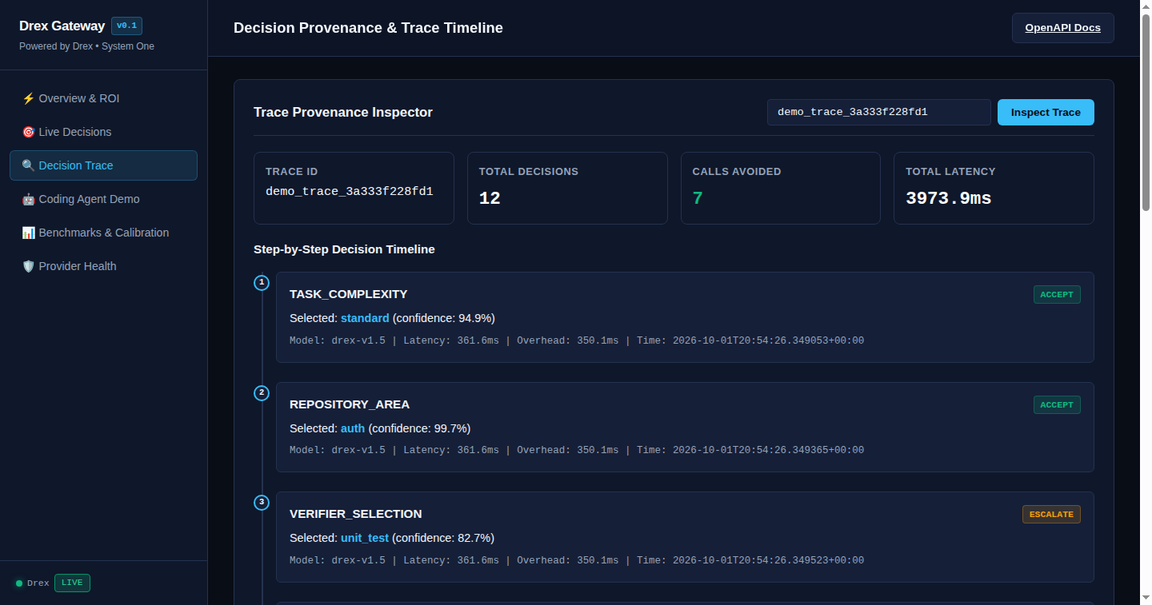Click the robot icon next to Coding Agent Demo
1152x605 pixels.
29,199
